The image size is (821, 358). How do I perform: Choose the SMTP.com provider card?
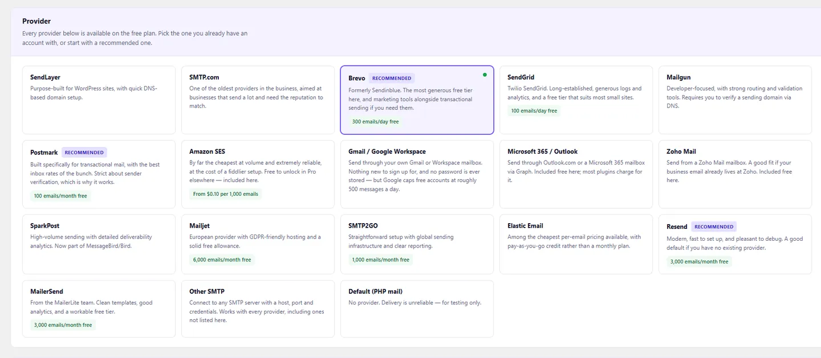258,100
